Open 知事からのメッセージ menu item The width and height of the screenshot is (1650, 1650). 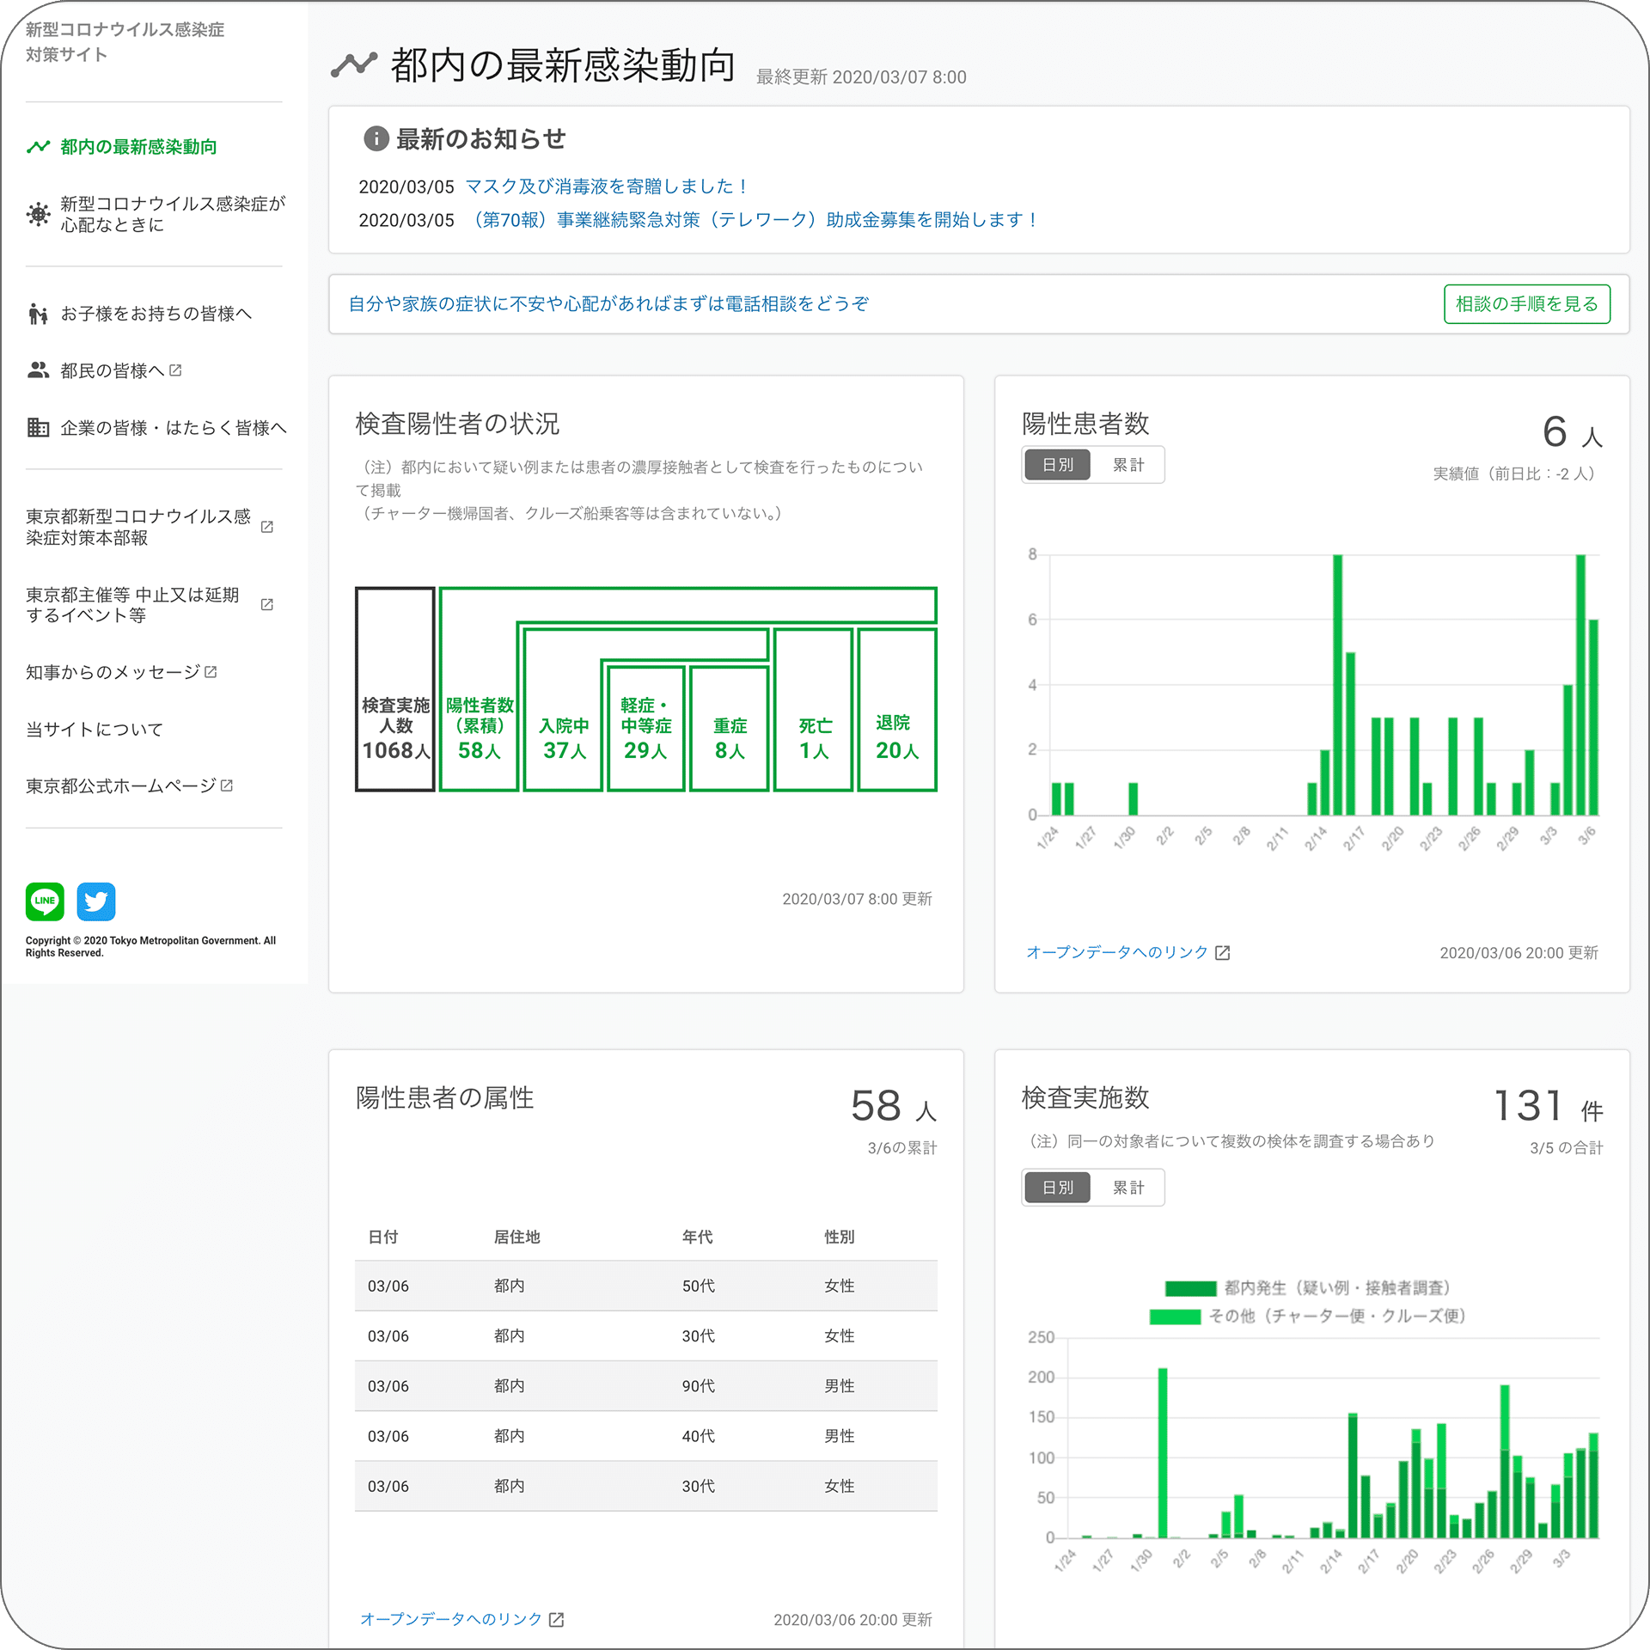coord(113,672)
